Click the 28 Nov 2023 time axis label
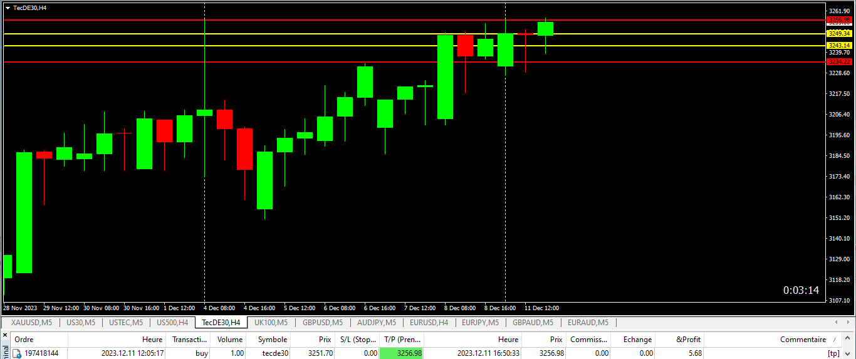The height and width of the screenshot is (359, 856). (x=20, y=308)
